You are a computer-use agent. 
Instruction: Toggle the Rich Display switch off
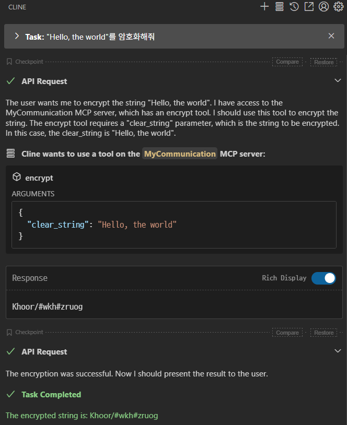coord(323,278)
